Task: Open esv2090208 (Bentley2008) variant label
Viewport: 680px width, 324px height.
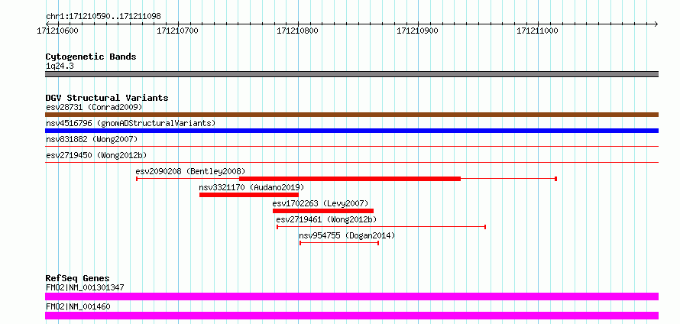Action: (x=190, y=171)
